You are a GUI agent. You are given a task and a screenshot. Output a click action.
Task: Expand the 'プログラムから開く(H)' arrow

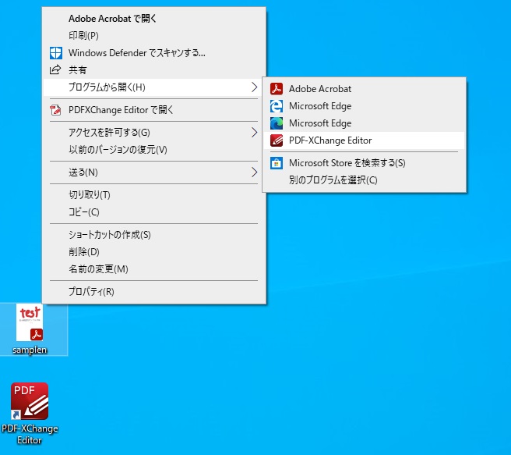click(254, 87)
